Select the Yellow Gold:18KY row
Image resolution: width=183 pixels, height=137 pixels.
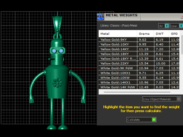pyautogui.click(x=139, y=54)
